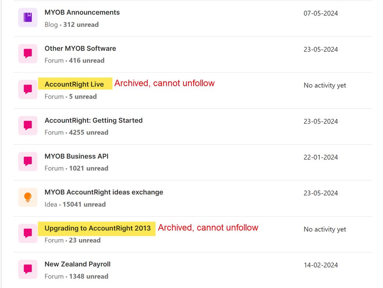
Task: Click the Other MYOB Software forum icon
Action: point(28,54)
